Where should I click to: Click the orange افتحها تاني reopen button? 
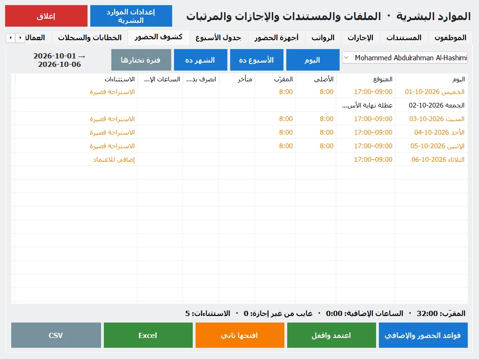(240, 335)
